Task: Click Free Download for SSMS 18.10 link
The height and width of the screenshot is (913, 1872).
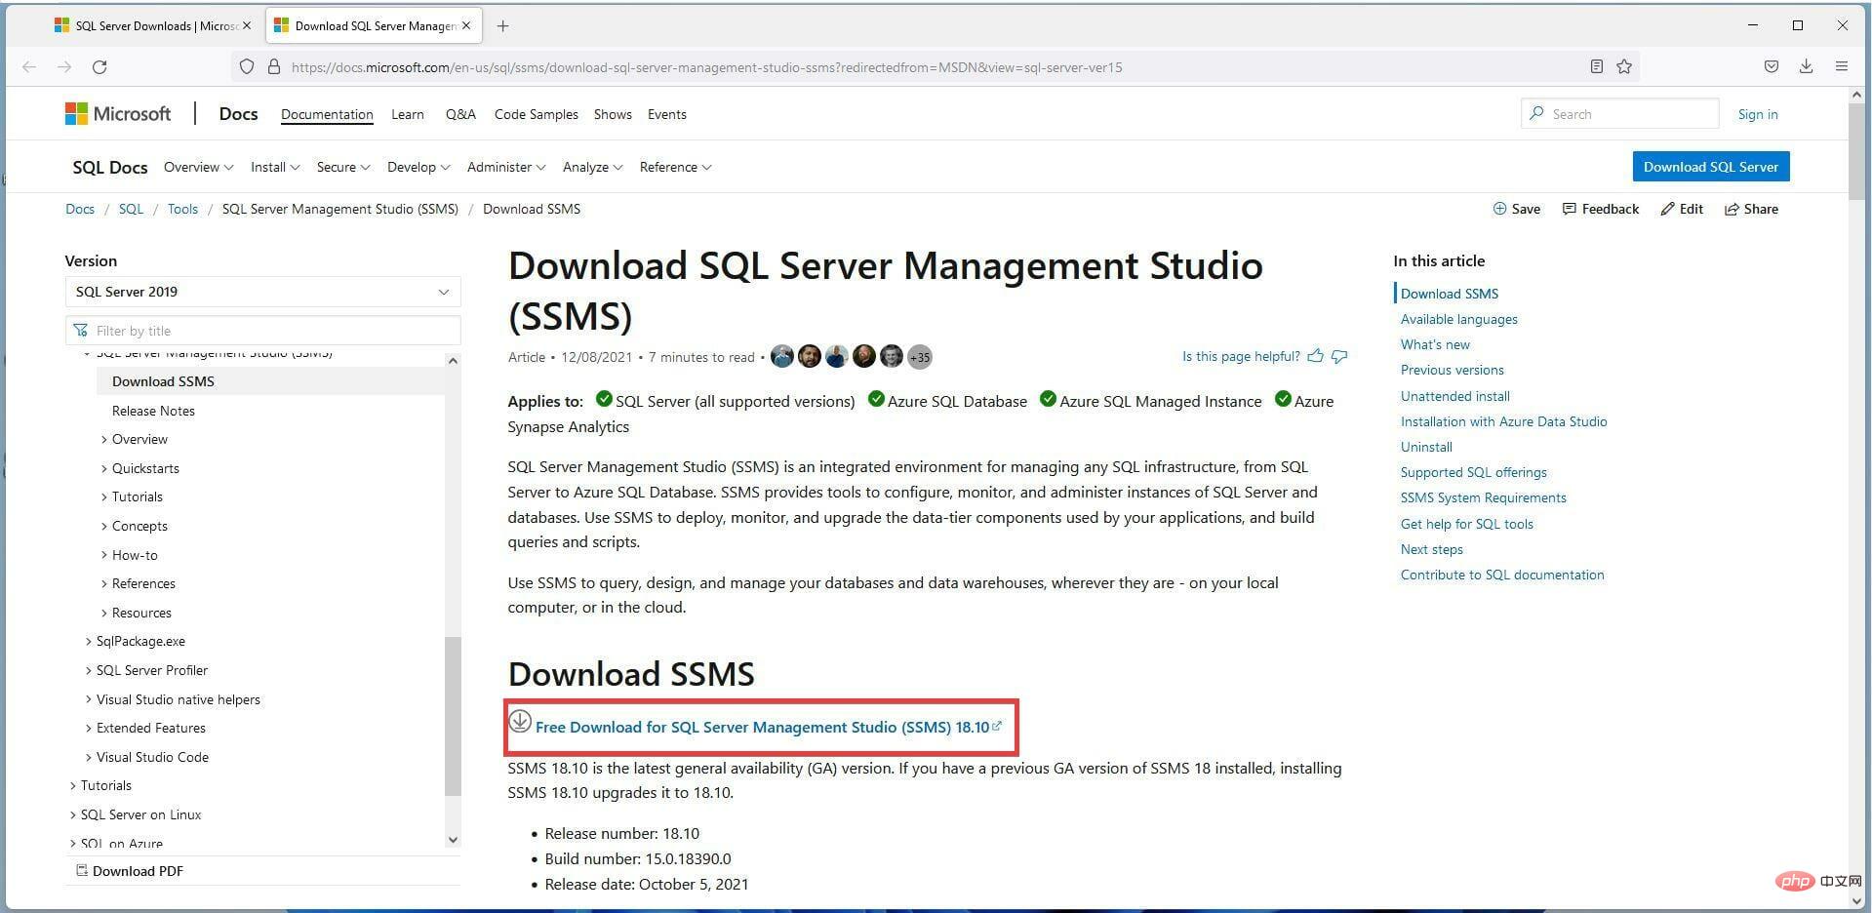Action: [x=762, y=727]
